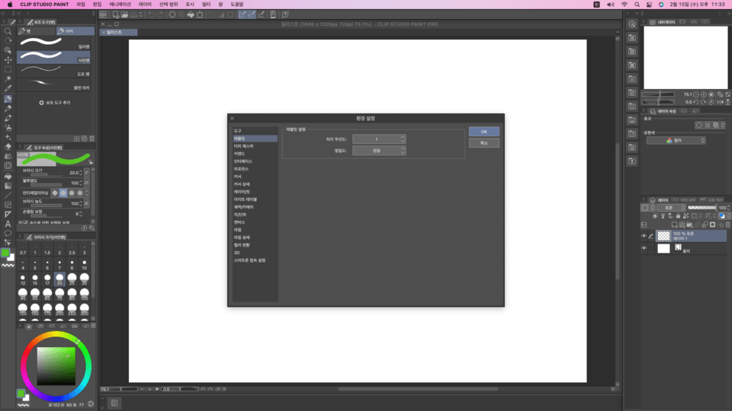The height and width of the screenshot is (411, 732).
Task: Select the Auto select magic wand tool
Action: pos(8,78)
